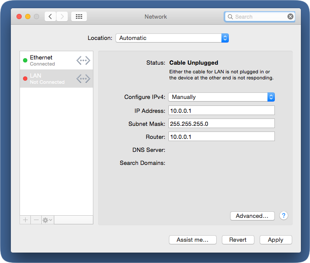310x263 pixels.
Task: Add a new network service with plus
Action: tap(25, 220)
